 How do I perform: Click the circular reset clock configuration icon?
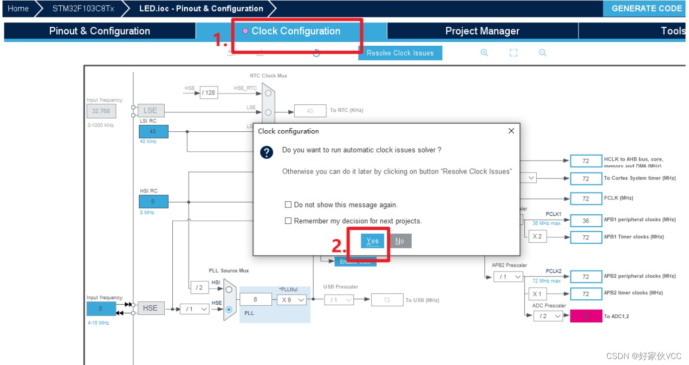point(316,53)
